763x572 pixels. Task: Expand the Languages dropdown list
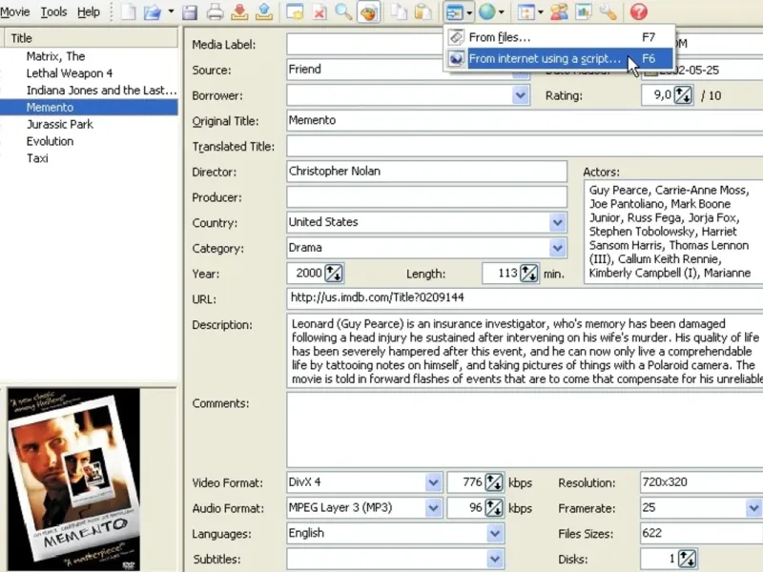(495, 534)
